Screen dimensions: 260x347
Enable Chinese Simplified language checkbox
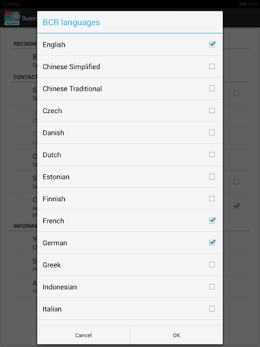212,66
